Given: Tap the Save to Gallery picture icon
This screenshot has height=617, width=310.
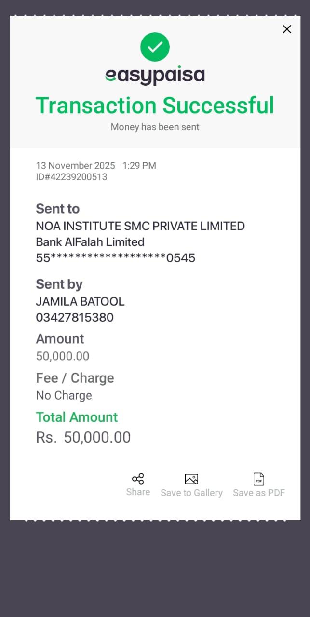Looking at the screenshot, I should (191, 479).
